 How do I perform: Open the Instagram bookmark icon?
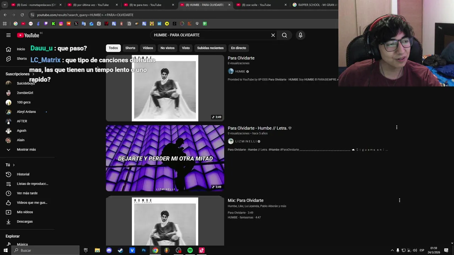click(x=61, y=24)
